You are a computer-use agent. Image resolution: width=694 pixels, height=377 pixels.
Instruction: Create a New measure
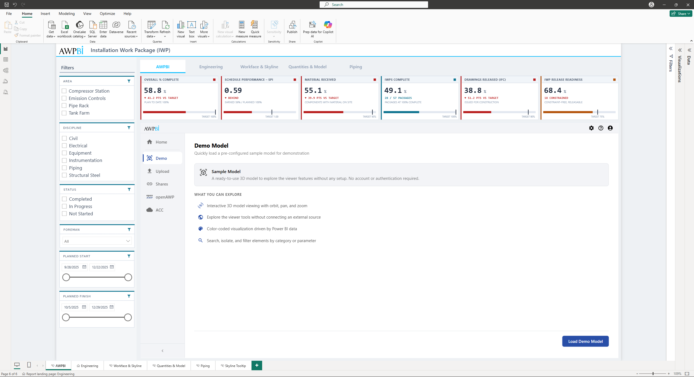pyautogui.click(x=242, y=29)
